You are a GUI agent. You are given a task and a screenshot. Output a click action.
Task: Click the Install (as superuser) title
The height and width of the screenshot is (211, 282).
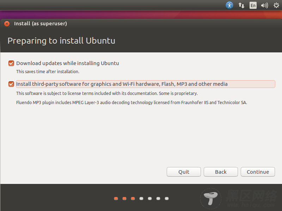[x=41, y=24]
